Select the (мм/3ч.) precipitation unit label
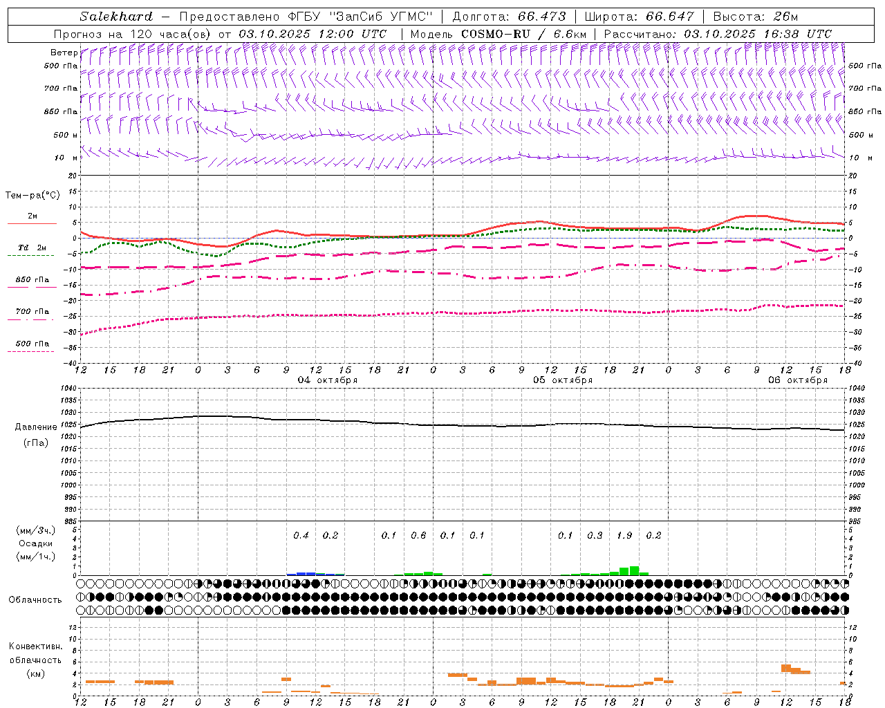885x708 pixels. 36,530
